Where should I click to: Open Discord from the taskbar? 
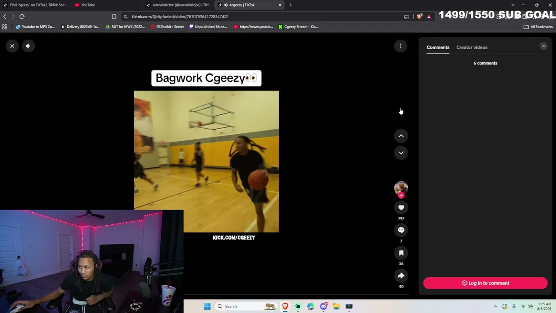pyautogui.click(x=324, y=306)
